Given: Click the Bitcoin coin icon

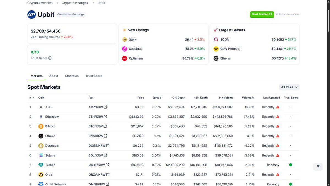Looking at the screenshot, I should point(41,126).
